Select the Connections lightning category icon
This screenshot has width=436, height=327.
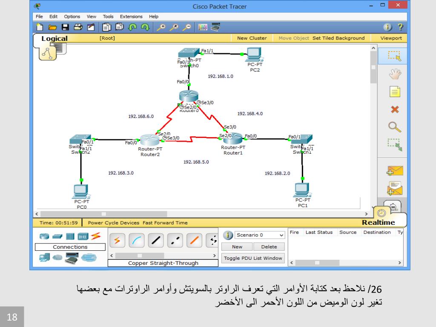[96, 236]
